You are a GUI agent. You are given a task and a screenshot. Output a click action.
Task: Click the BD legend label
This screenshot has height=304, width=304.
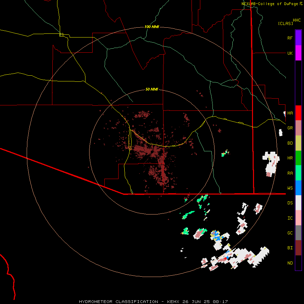coord(290,143)
